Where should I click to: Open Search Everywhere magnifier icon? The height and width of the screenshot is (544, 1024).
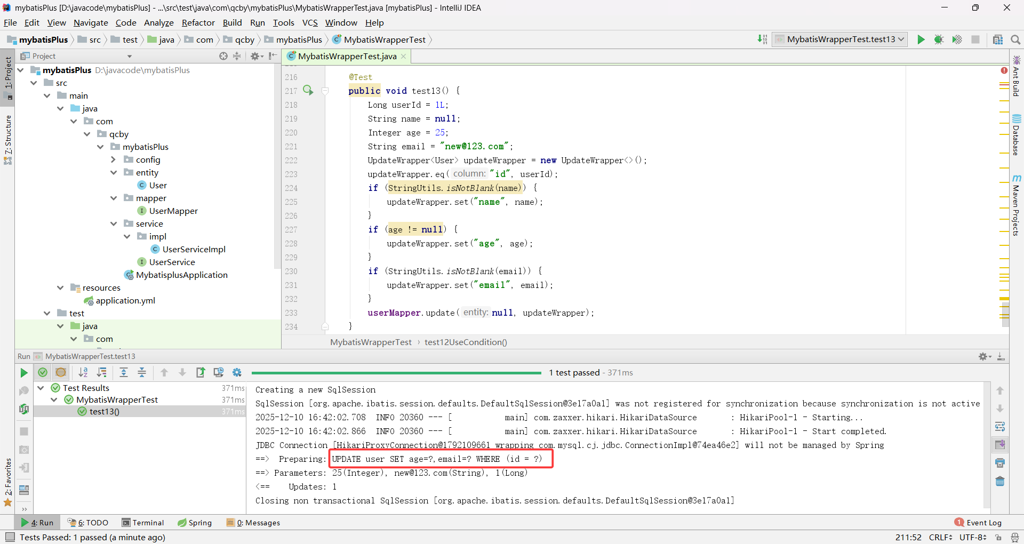pyautogui.click(x=1015, y=39)
